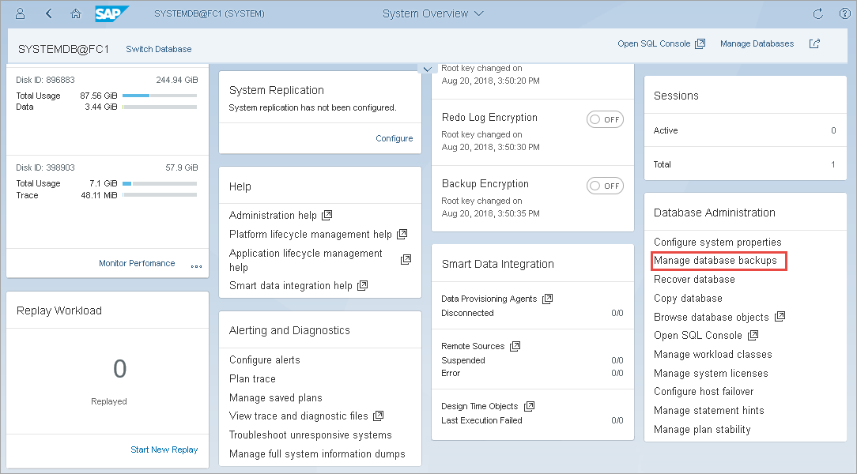
Task: Refresh the page with the refresh icon
Action: pyautogui.click(x=818, y=13)
